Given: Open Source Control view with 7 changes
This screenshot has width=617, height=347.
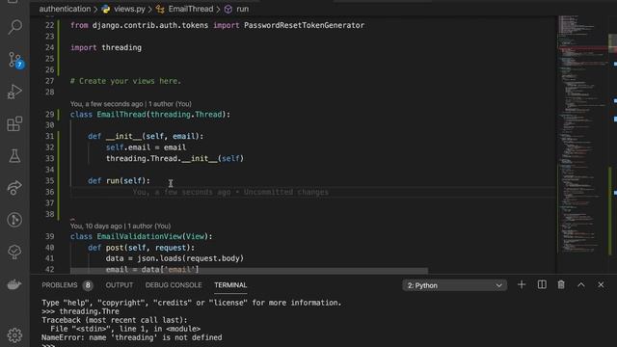Looking at the screenshot, I should 15,60.
